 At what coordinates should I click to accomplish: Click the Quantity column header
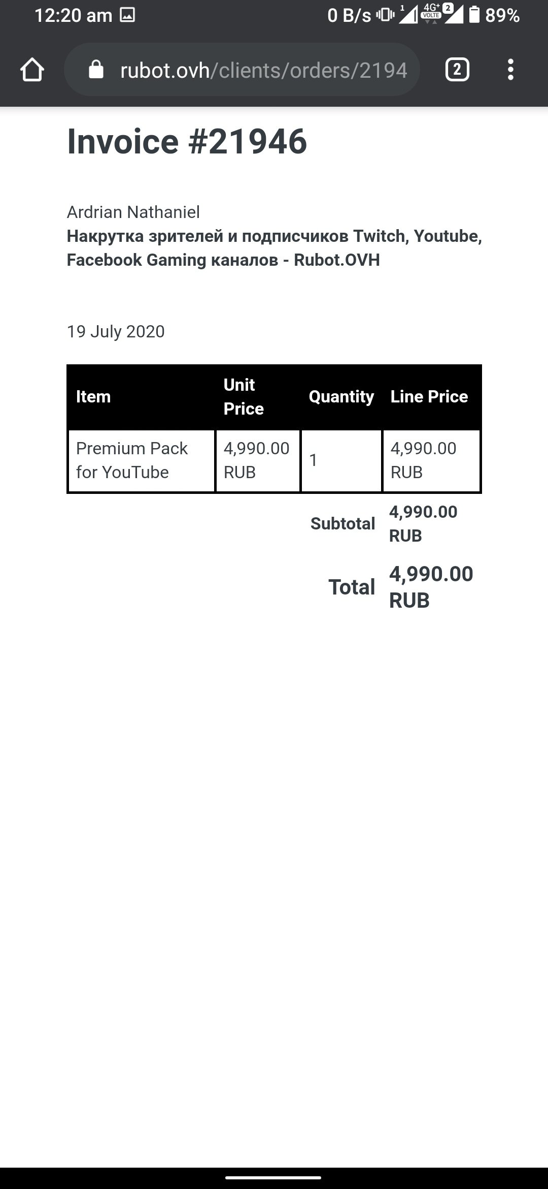click(341, 396)
